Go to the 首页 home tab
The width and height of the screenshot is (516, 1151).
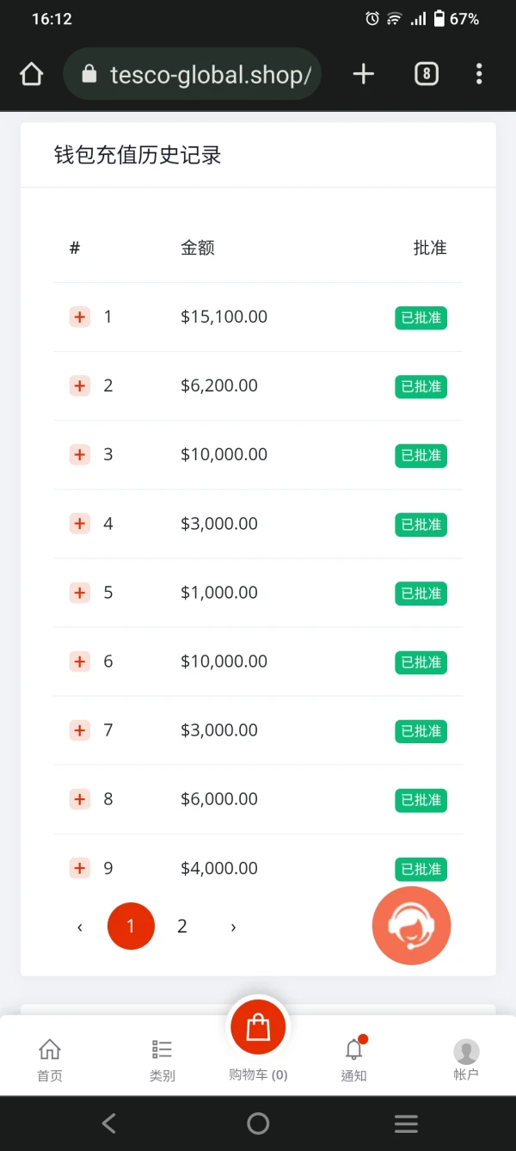point(50,1058)
